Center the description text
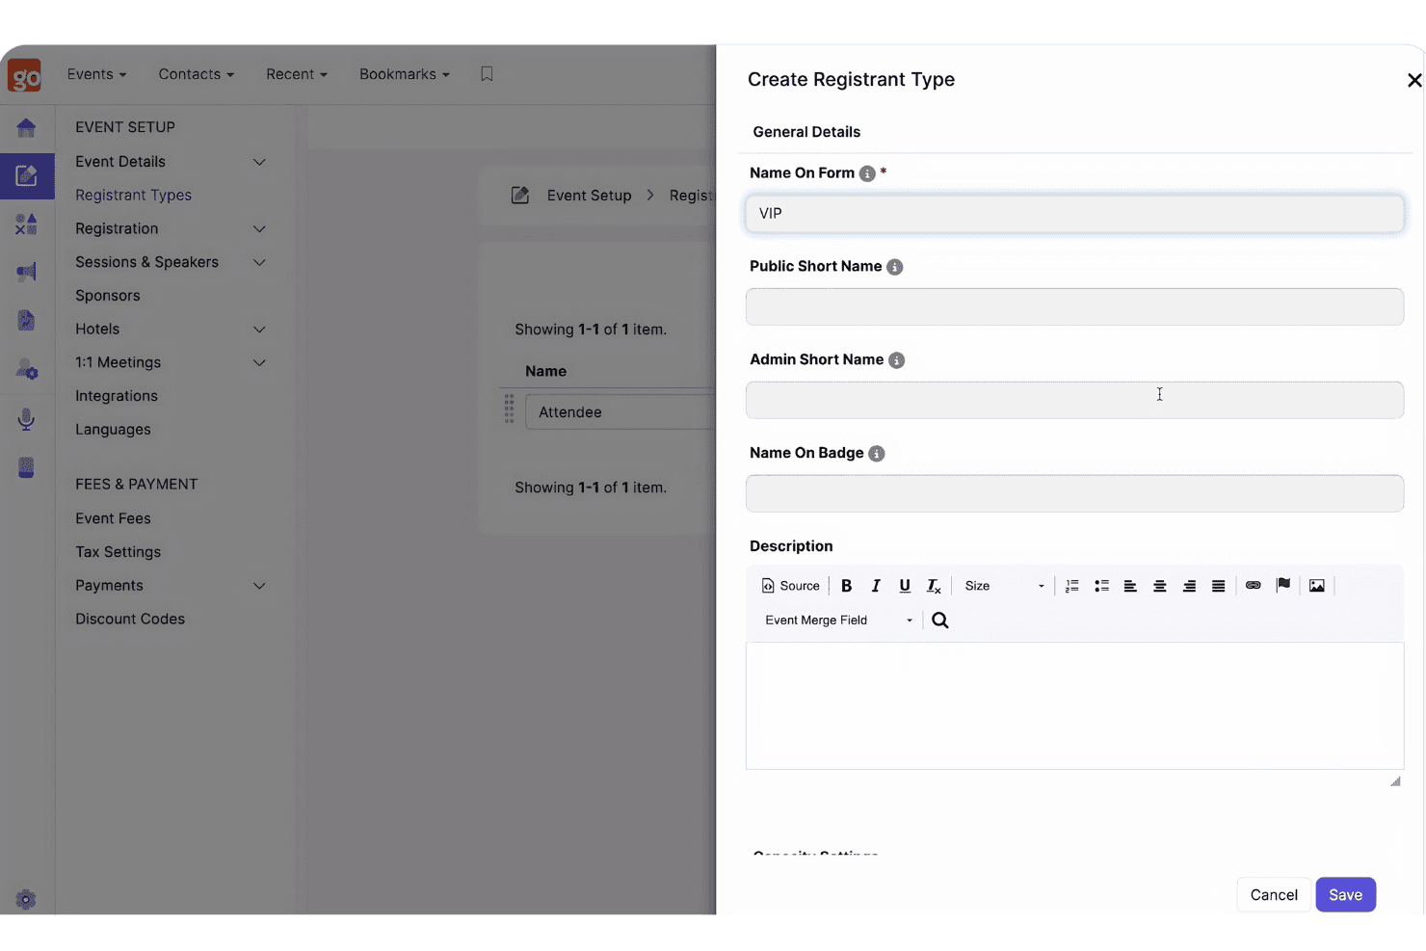This screenshot has width=1426, height=951. [1160, 586]
